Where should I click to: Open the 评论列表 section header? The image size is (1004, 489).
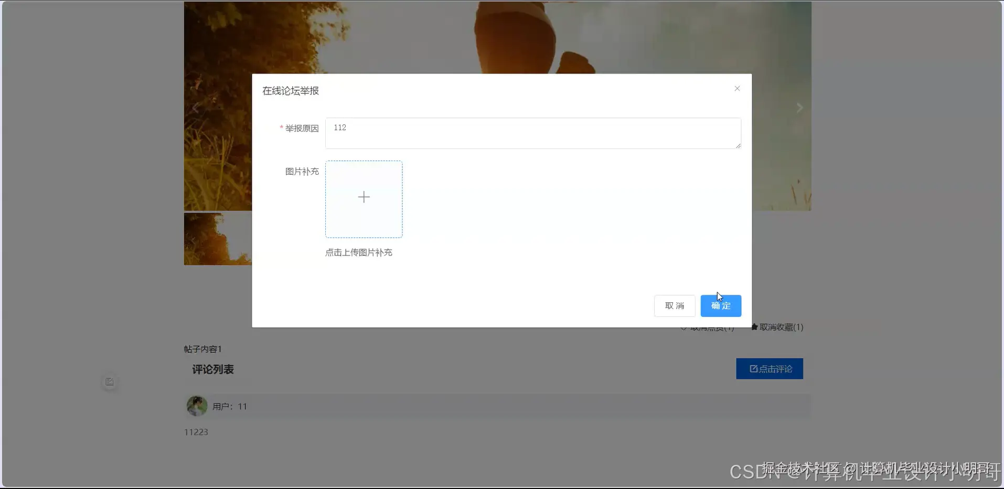pyautogui.click(x=213, y=369)
